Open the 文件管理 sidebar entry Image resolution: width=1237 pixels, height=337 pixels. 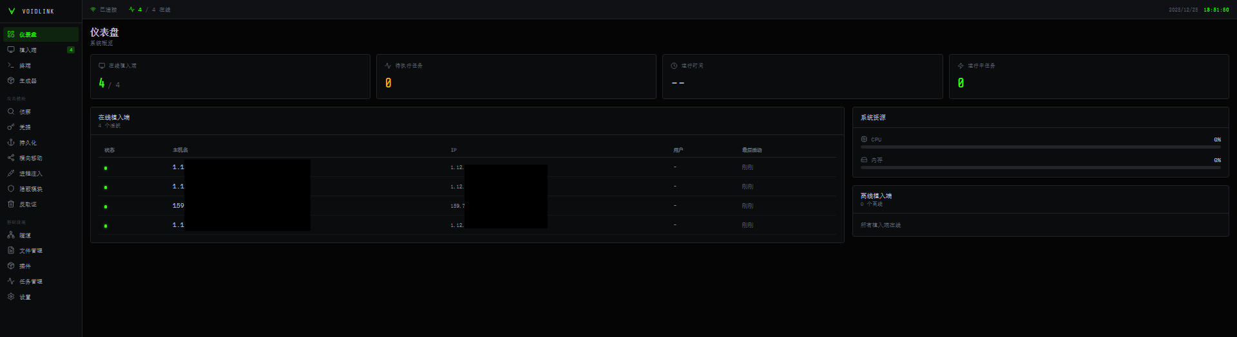point(30,250)
